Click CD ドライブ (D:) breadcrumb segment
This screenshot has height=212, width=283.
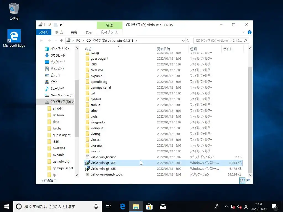[x=110, y=41]
